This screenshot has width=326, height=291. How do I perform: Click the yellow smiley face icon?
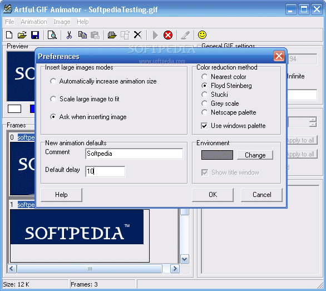point(202,34)
